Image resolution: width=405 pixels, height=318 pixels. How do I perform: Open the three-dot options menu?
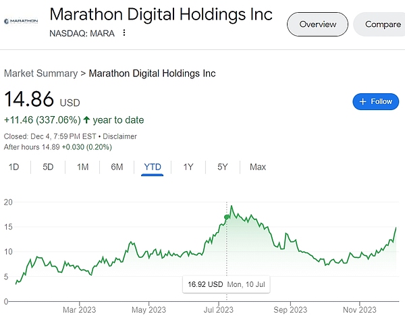coord(124,33)
